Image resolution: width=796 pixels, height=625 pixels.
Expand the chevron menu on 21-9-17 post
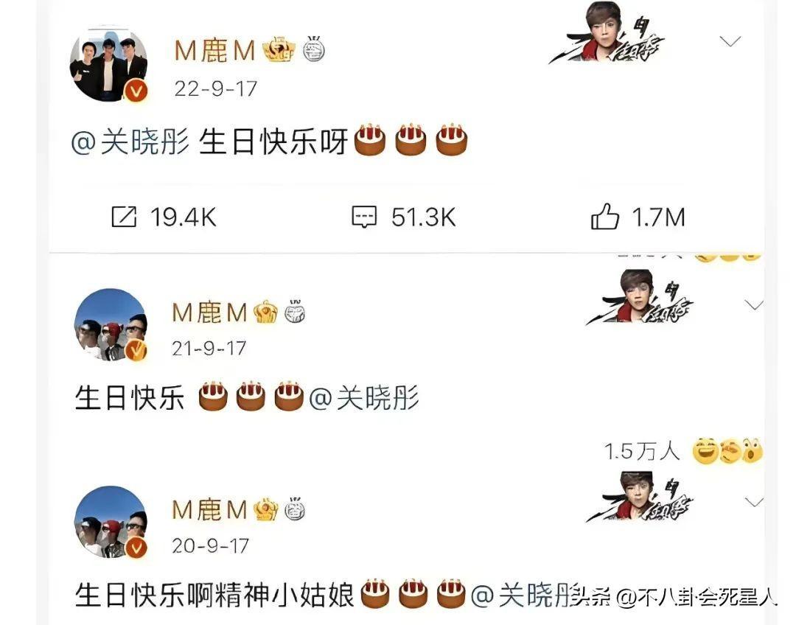(754, 304)
